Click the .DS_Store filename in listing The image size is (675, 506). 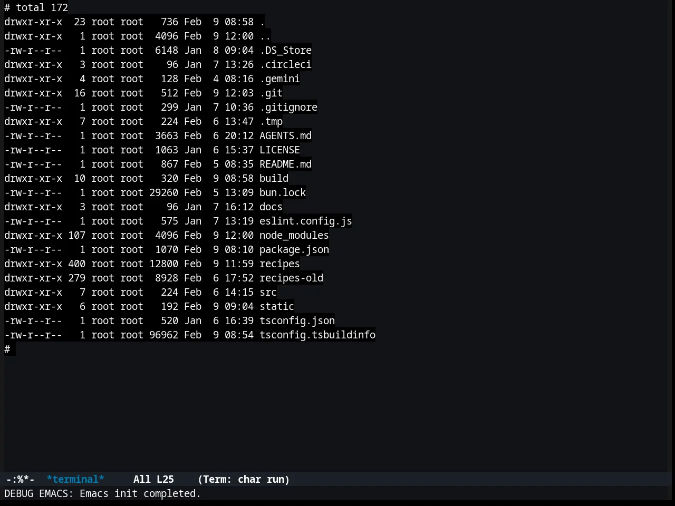[285, 50]
